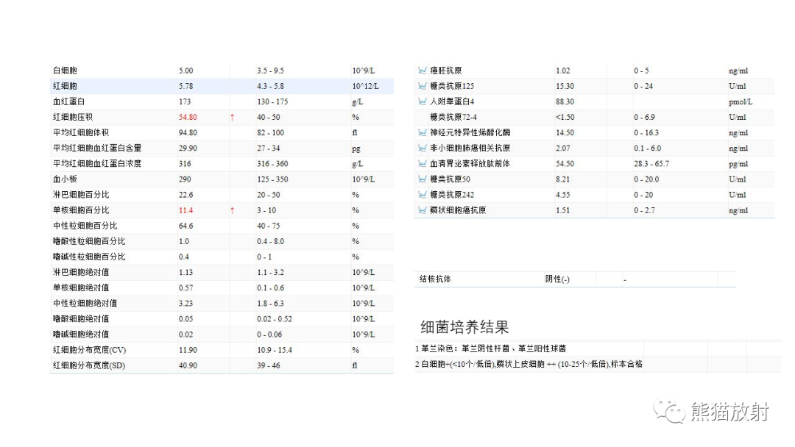Select 淋巴细胞绝对值 label

point(81,272)
